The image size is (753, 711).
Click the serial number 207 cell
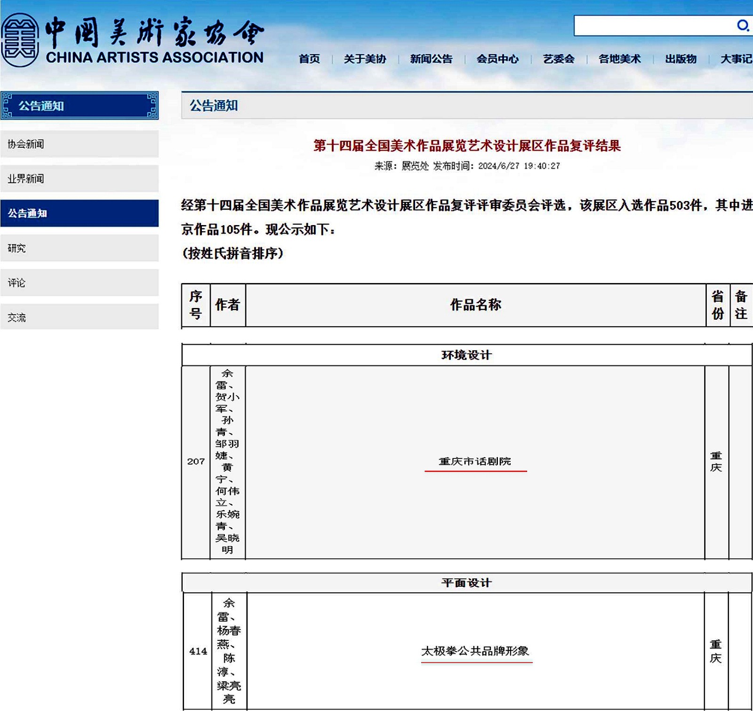[x=196, y=461]
